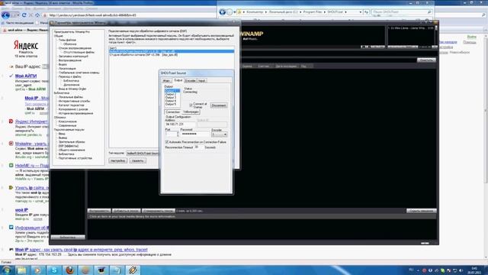
Task: Switch to the Input tab
Action: (201, 81)
